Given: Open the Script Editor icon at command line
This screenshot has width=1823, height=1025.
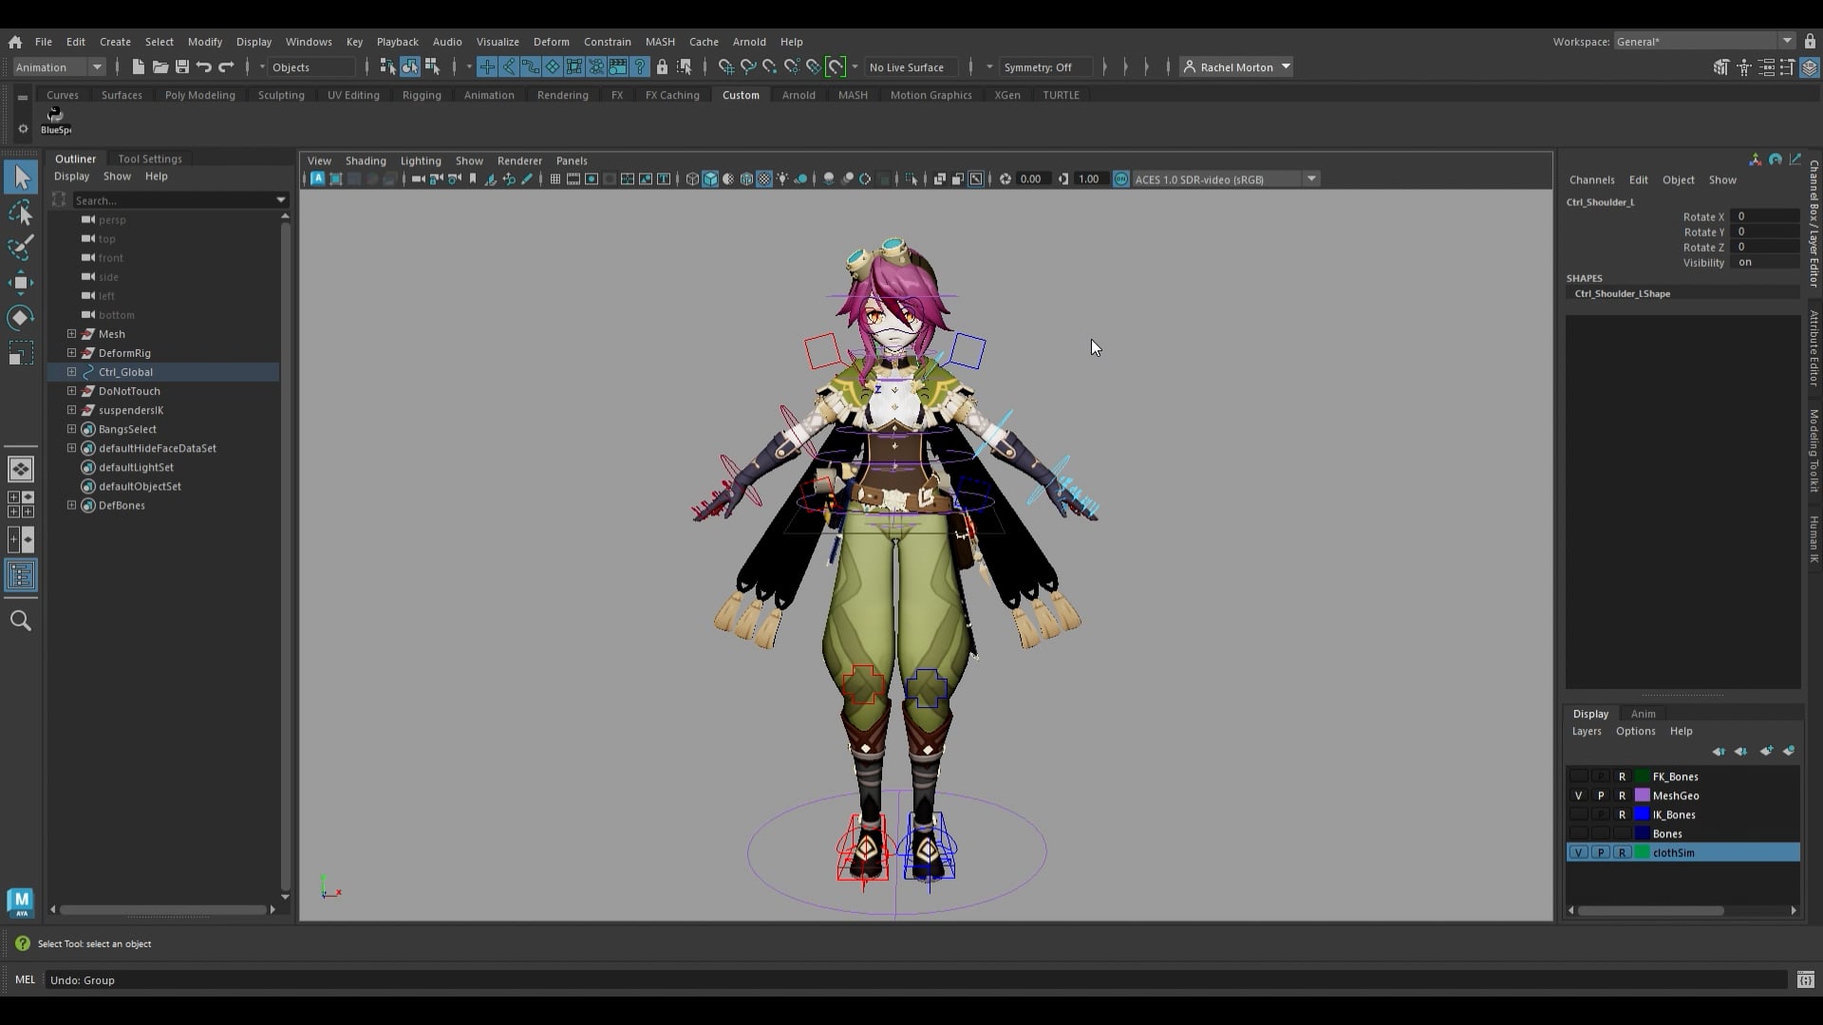Looking at the screenshot, I should [1805, 979].
